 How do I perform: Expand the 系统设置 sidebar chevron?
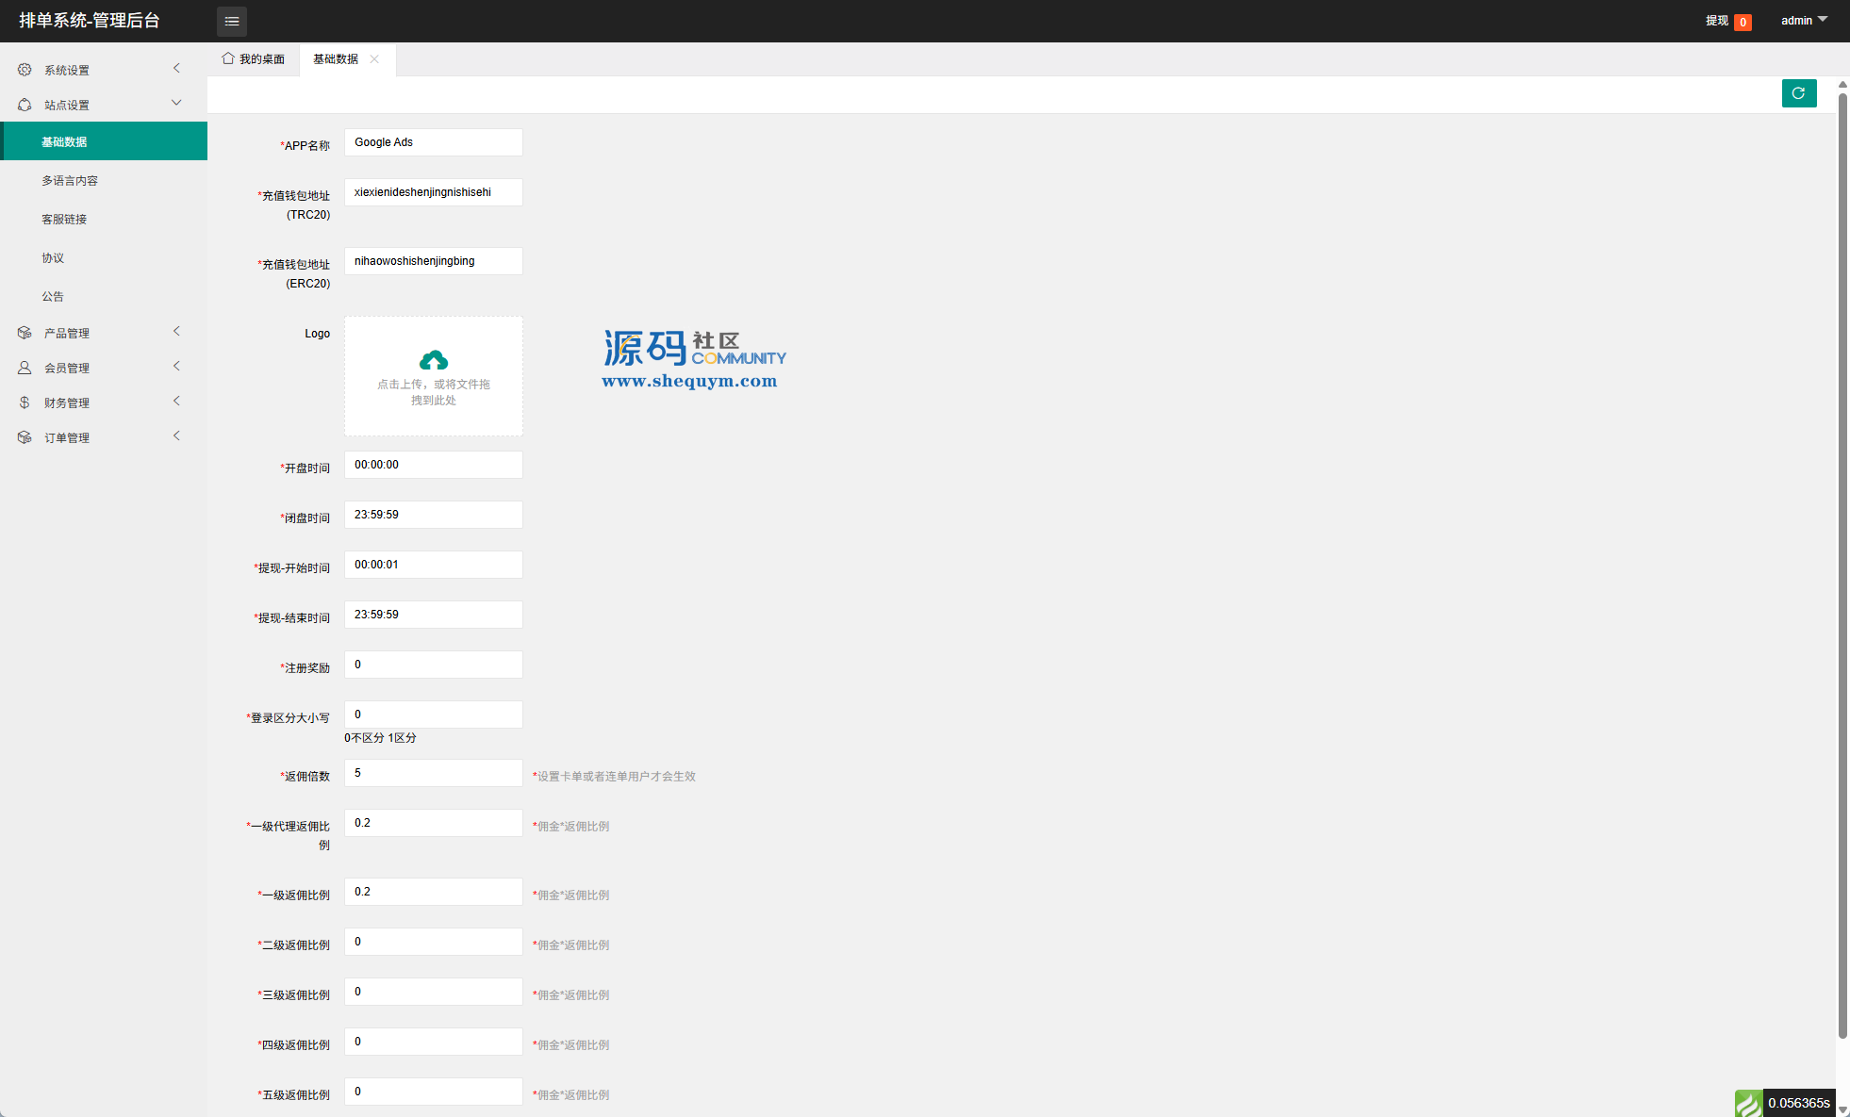point(176,69)
